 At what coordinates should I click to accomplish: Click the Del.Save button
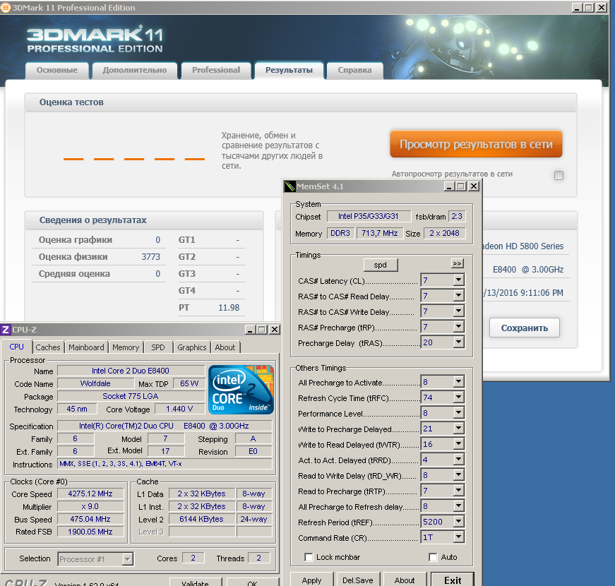tap(358, 580)
